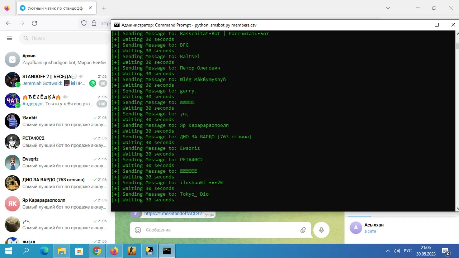Click line 'Sending Message to: garry.'

[x=154, y=91]
